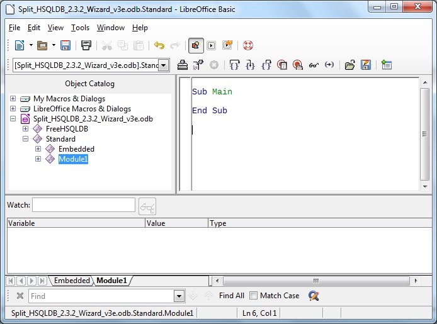Click the Insert BASIC Source file icon

pyautogui.click(x=349, y=65)
